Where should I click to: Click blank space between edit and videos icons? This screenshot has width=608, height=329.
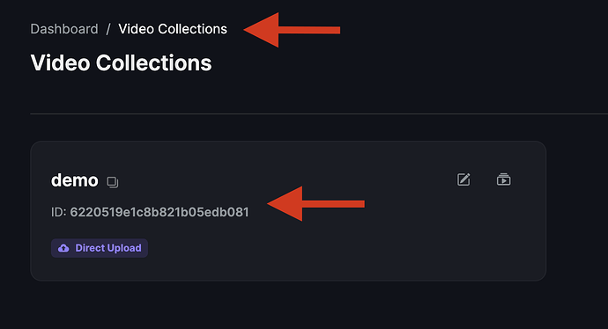(484, 179)
